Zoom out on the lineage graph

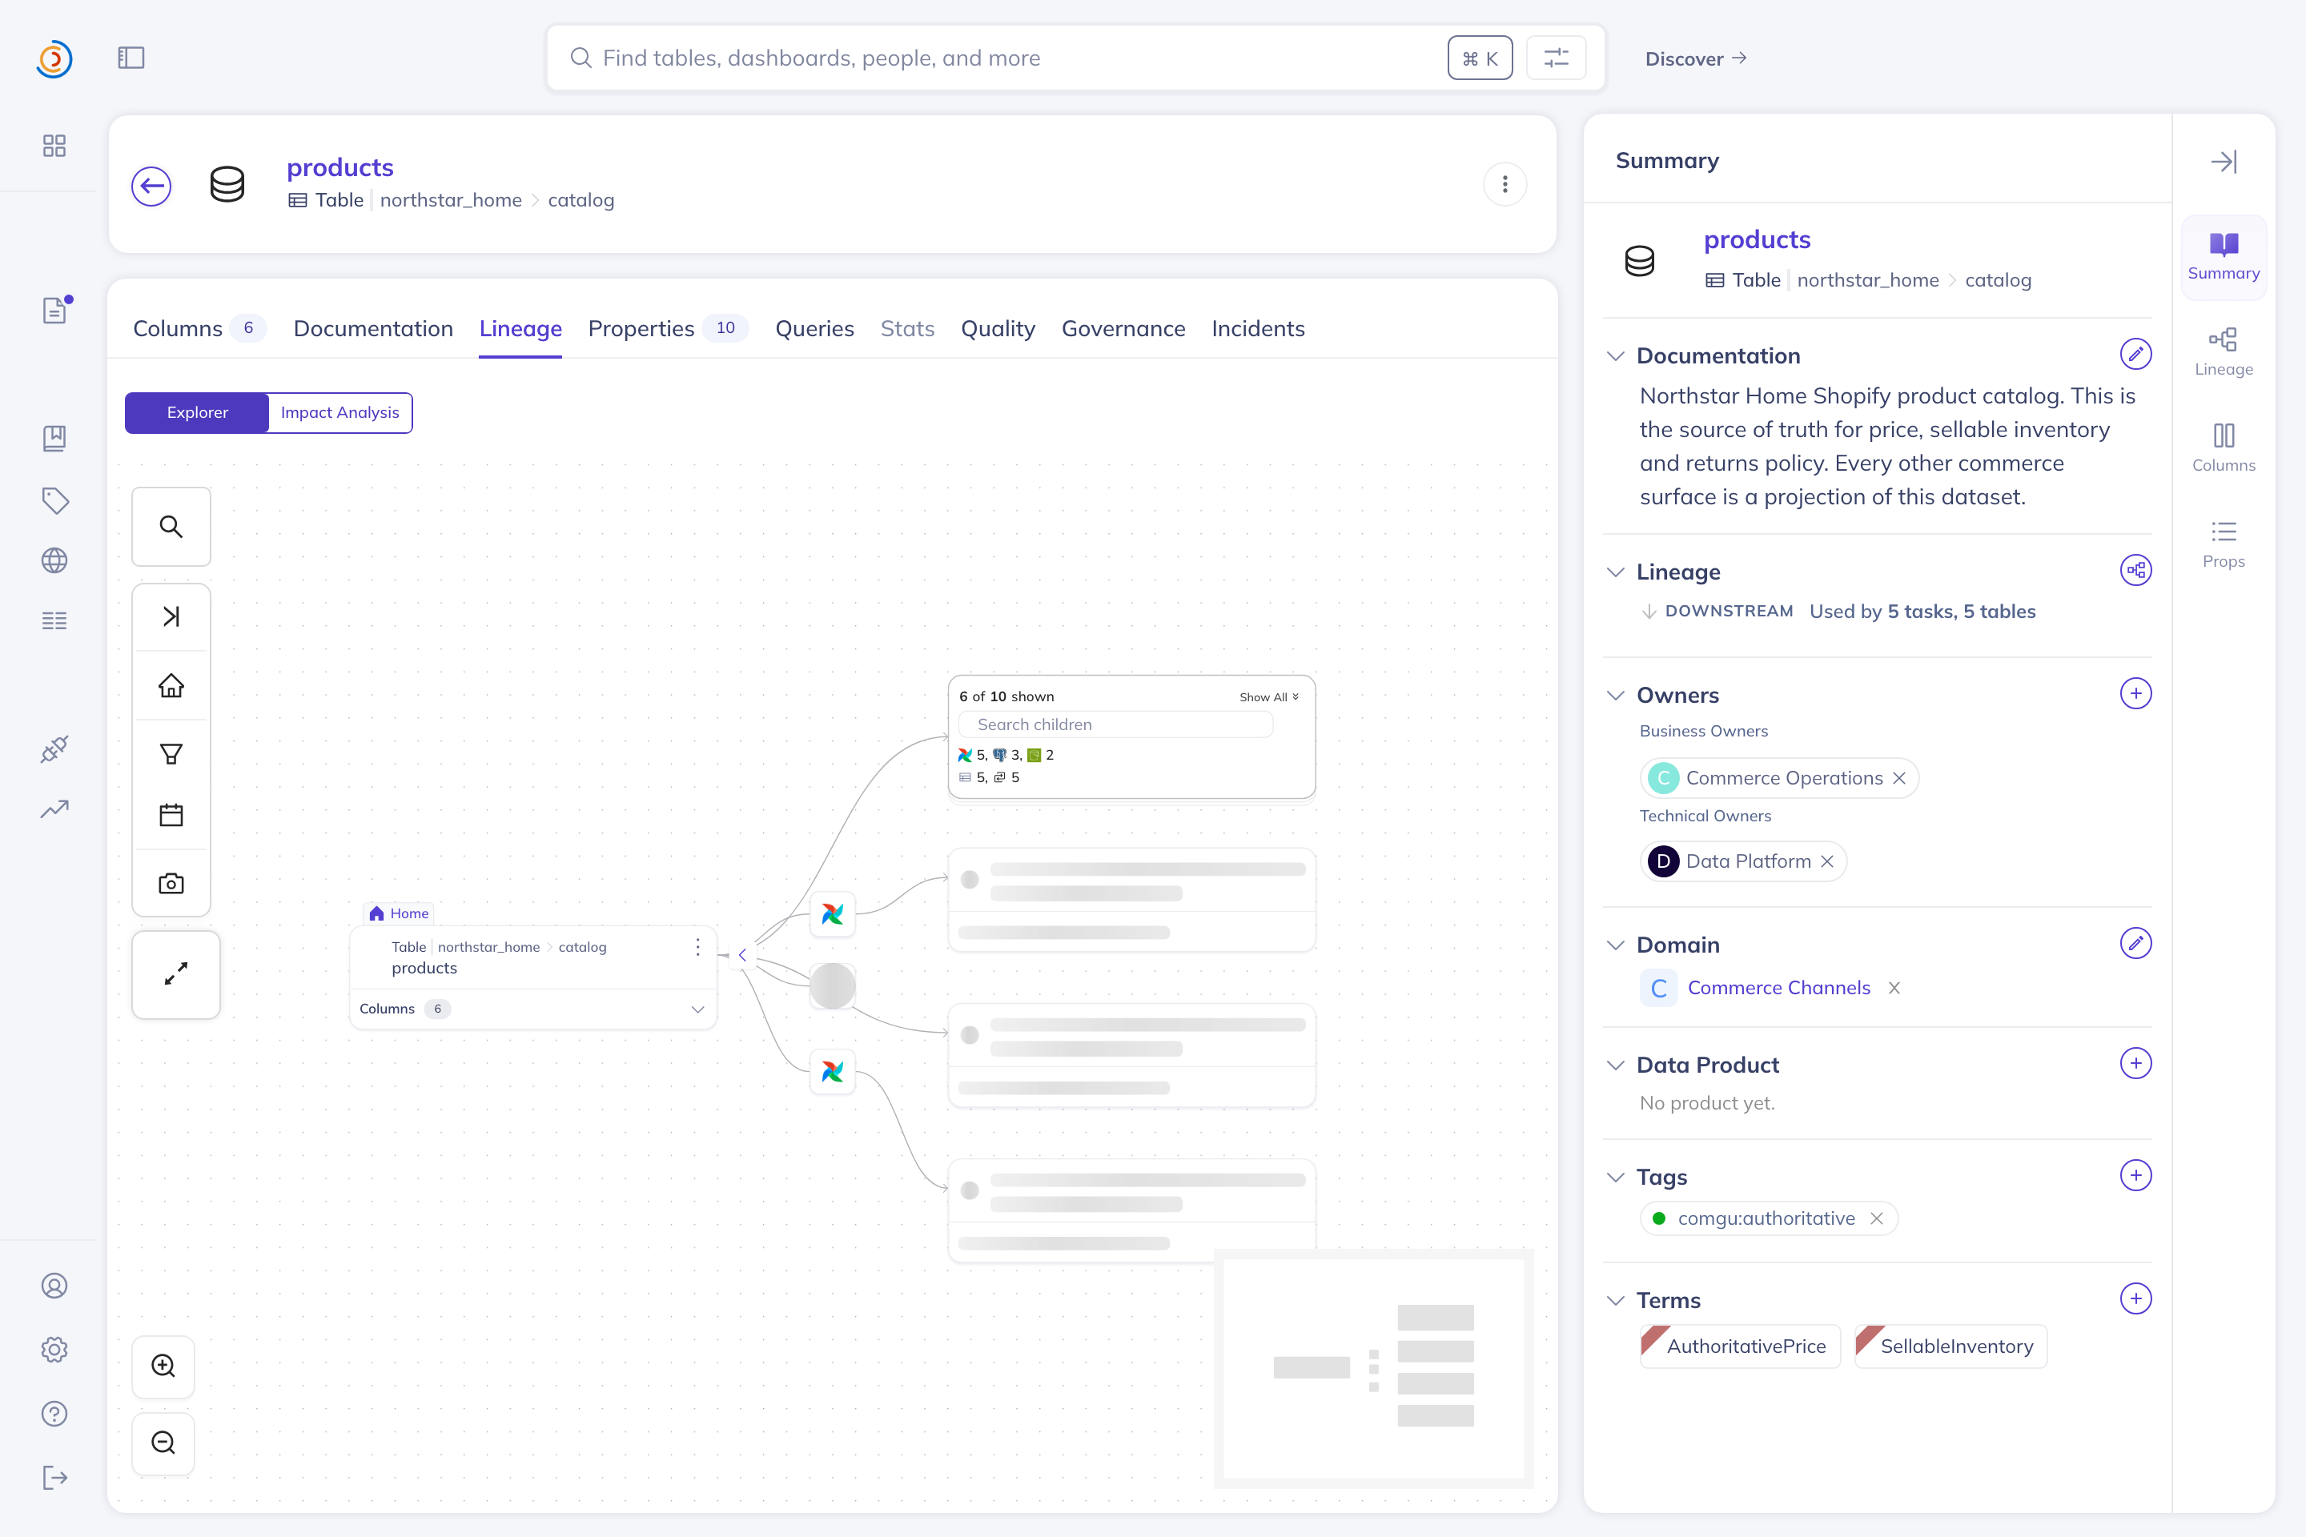pos(163,1443)
